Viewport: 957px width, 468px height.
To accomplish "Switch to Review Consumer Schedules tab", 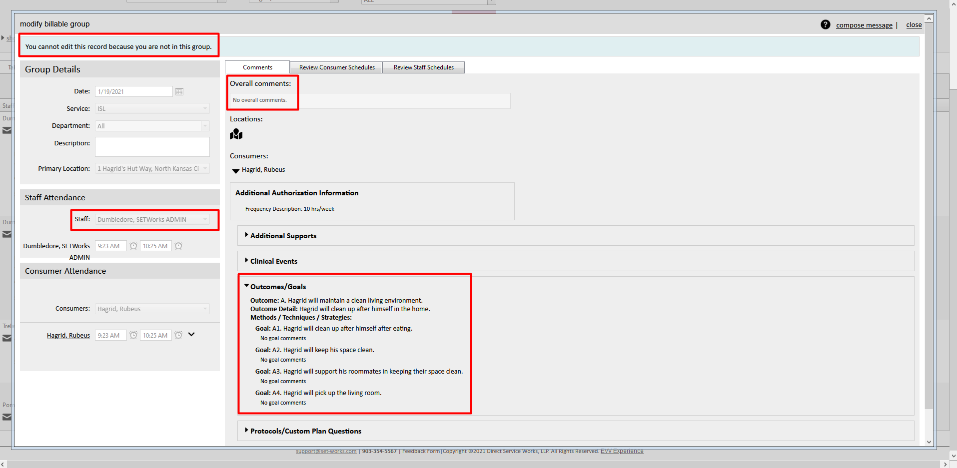I will pos(337,67).
